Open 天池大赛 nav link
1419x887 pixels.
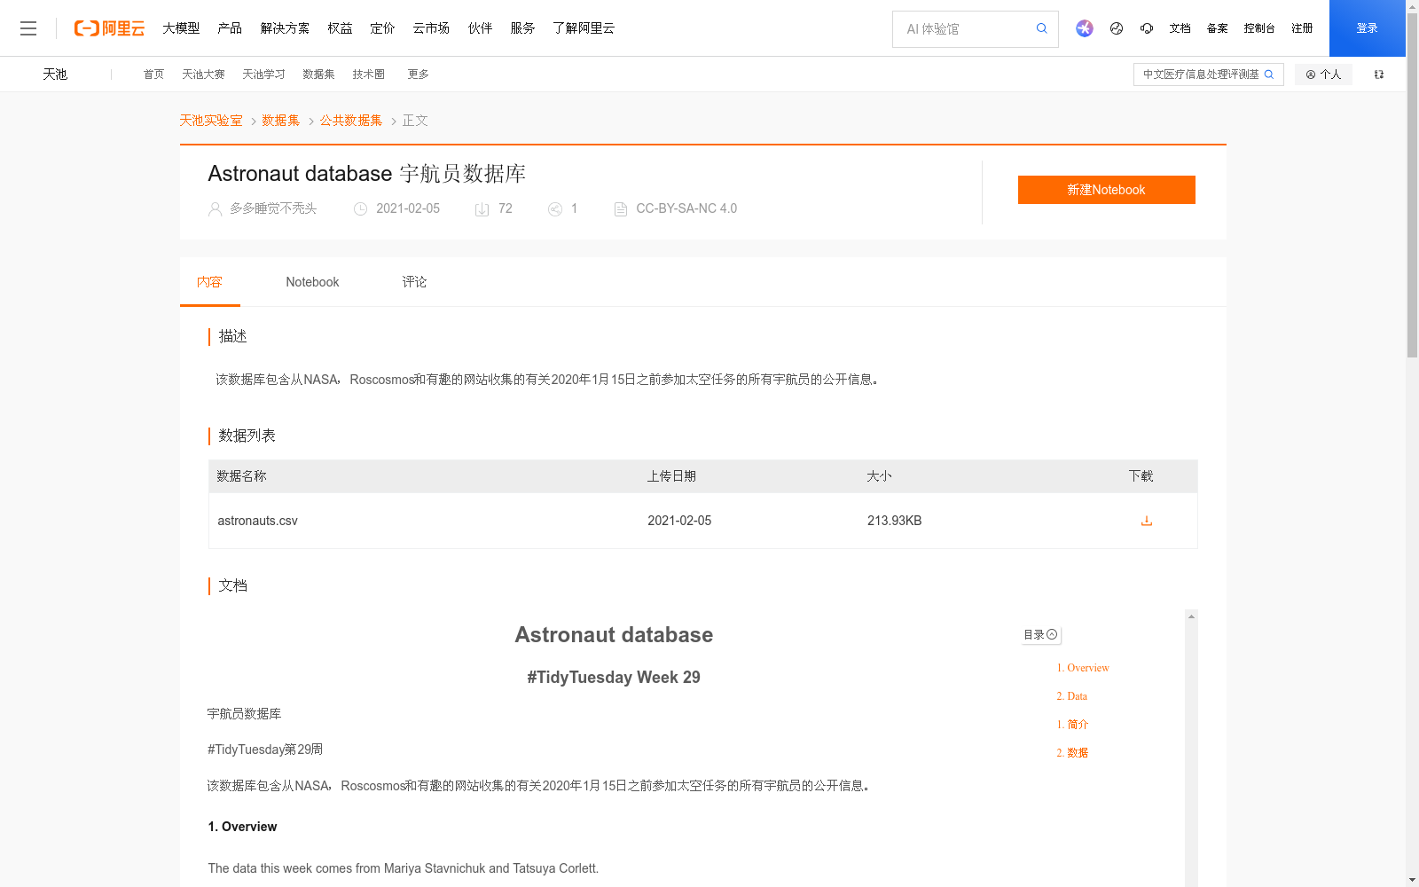click(x=203, y=75)
